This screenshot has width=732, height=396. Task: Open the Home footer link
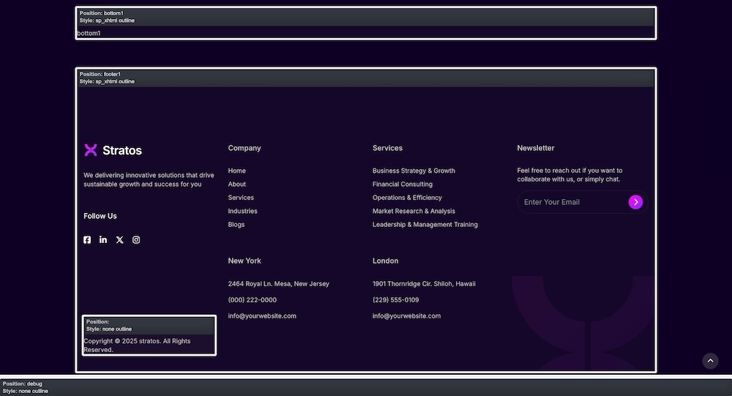click(236, 171)
